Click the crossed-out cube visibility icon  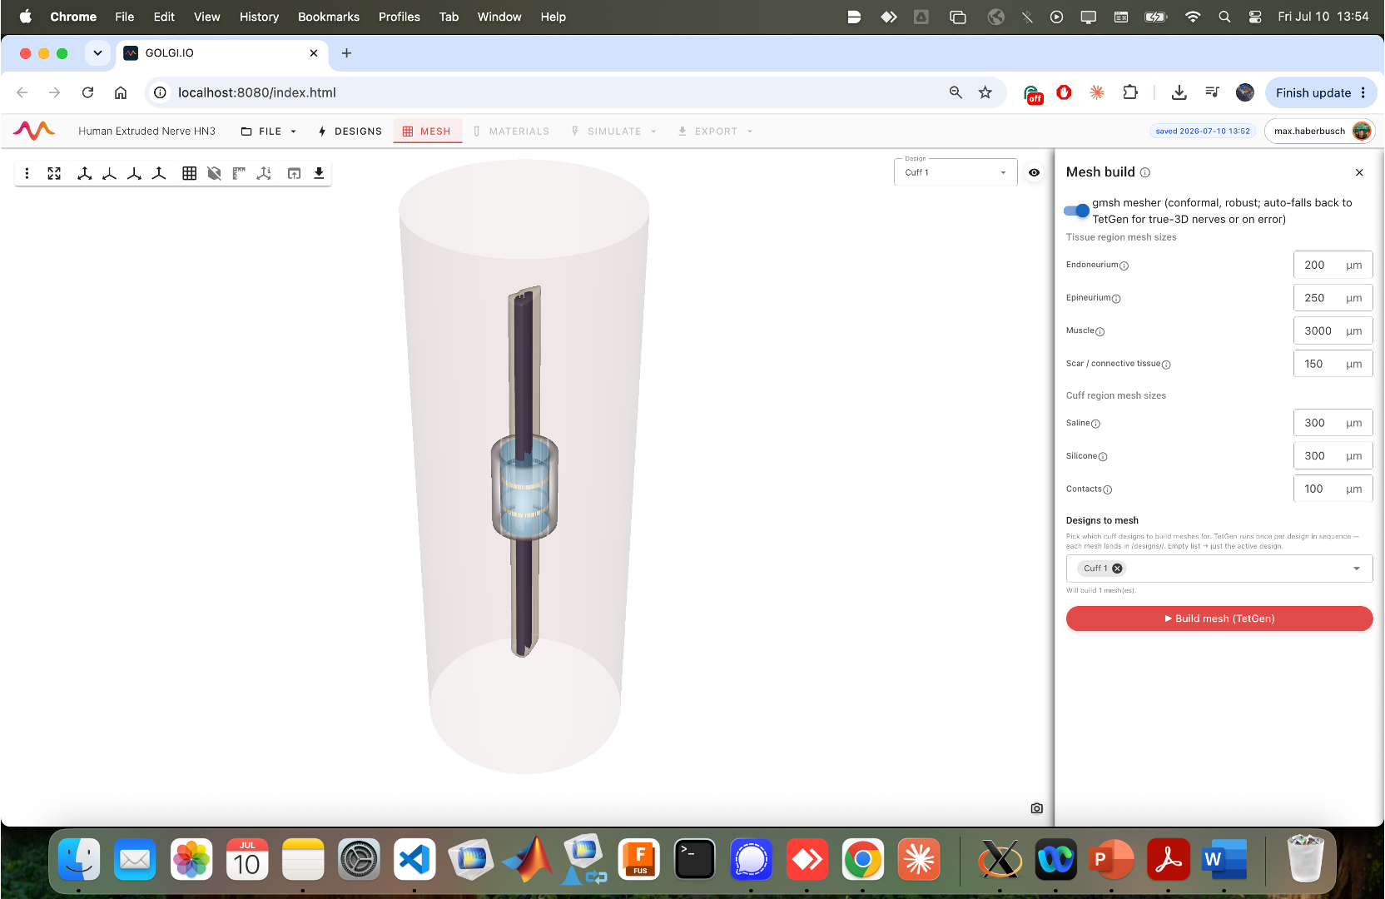pyautogui.click(x=214, y=173)
